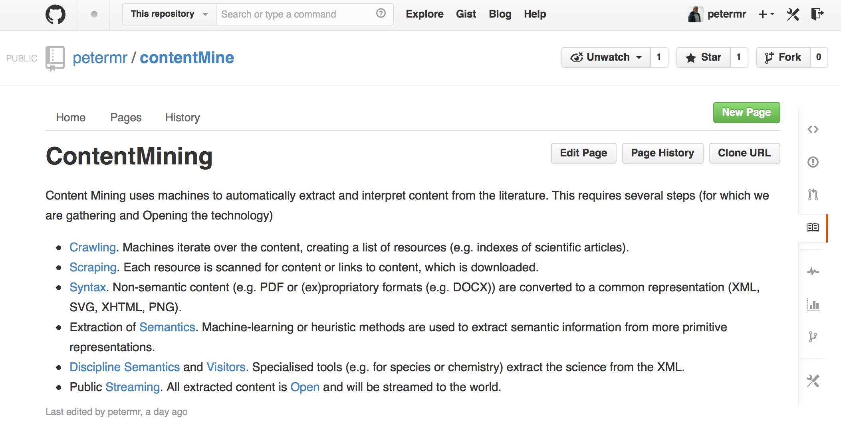This screenshot has height=435, width=841.
Task: Open the plus create-new dropdown
Action: 766,14
